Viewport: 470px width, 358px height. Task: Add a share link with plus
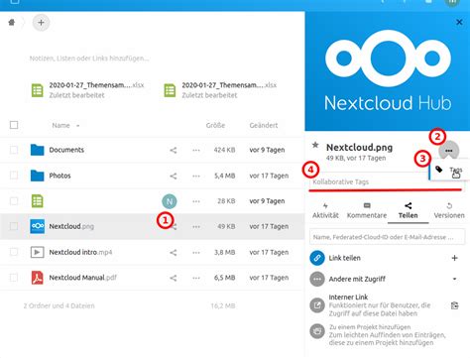pos(454,258)
